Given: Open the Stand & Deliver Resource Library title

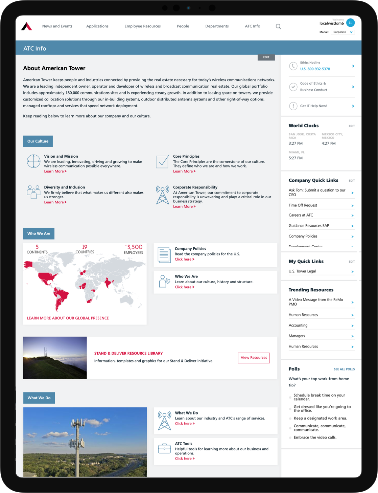Looking at the screenshot, I should coord(128,354).
